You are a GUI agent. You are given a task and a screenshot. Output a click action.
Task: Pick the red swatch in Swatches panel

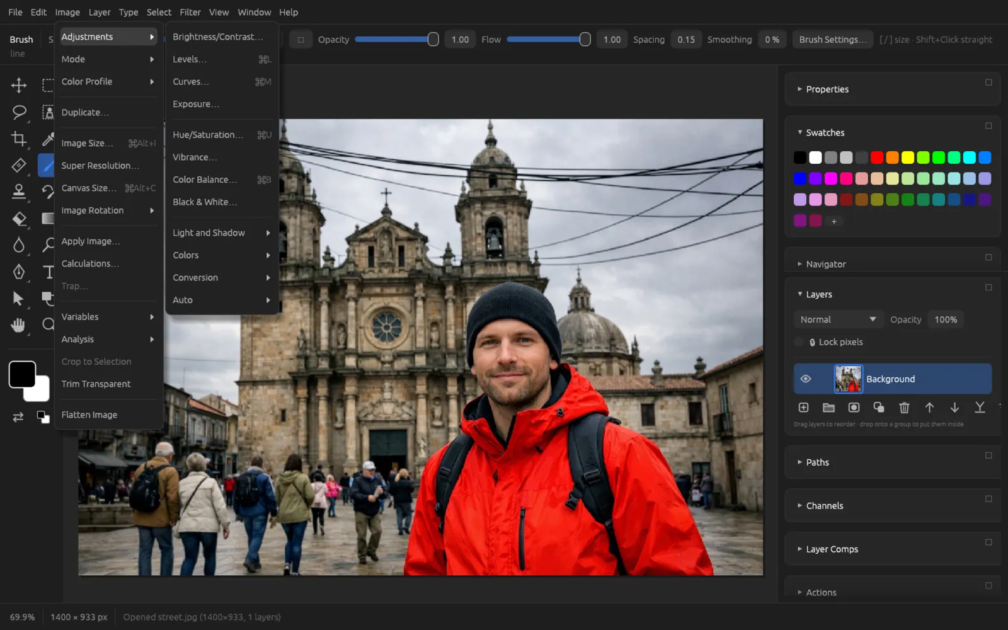pyautogui.click(x=877, y=157)
